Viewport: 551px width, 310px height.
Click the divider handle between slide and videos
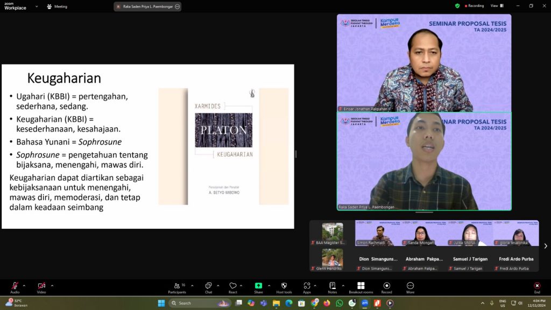click(295, 154)
